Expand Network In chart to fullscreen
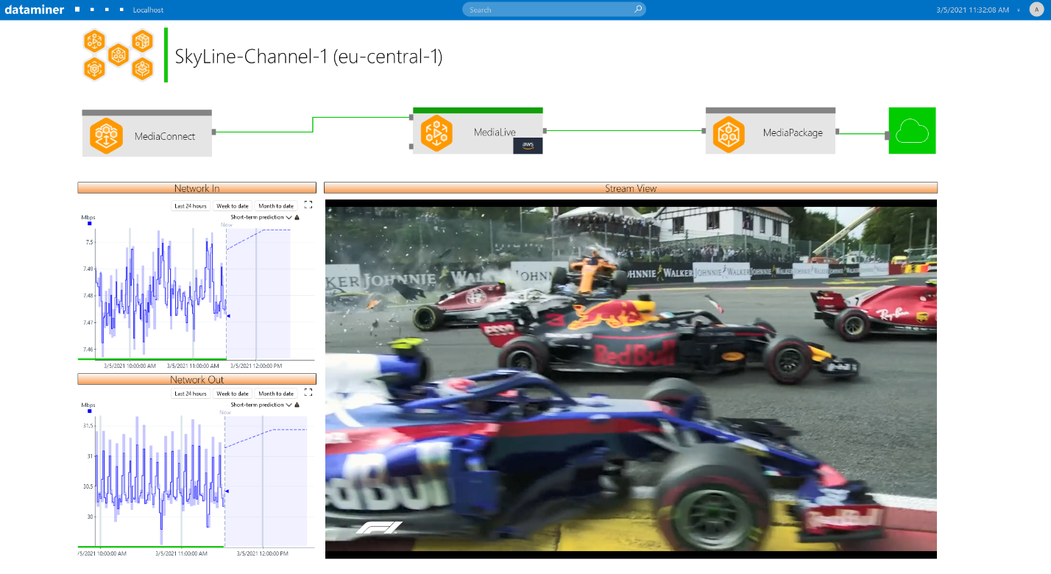 pyautogui.click(x=308, y=205)
